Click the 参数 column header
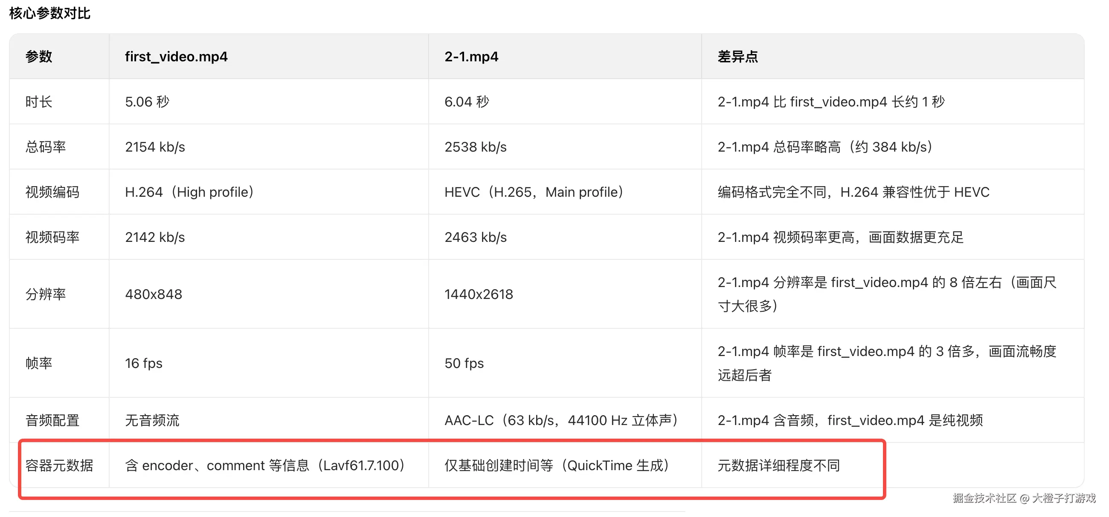This screenshot has height=517, width=1109. [x=39, y=56]
